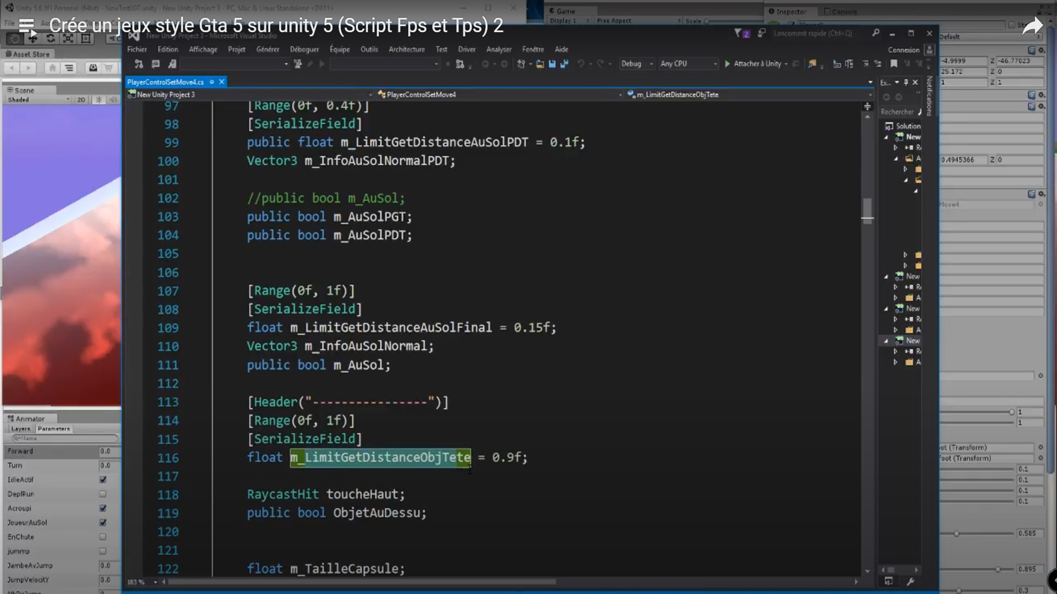The height and width of the screenshot is (594, 1057).
Task: Switch to the Animator Layers tab
Action: (x=20, y=429)
